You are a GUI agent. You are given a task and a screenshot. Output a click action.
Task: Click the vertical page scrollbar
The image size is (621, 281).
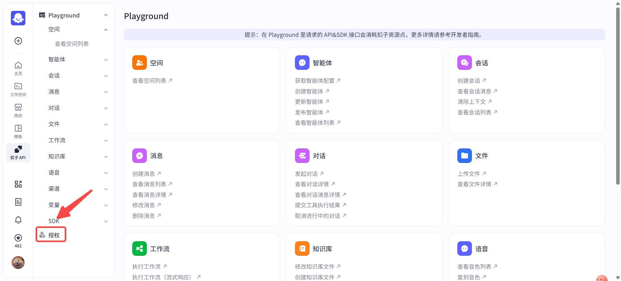click(618, 96)
